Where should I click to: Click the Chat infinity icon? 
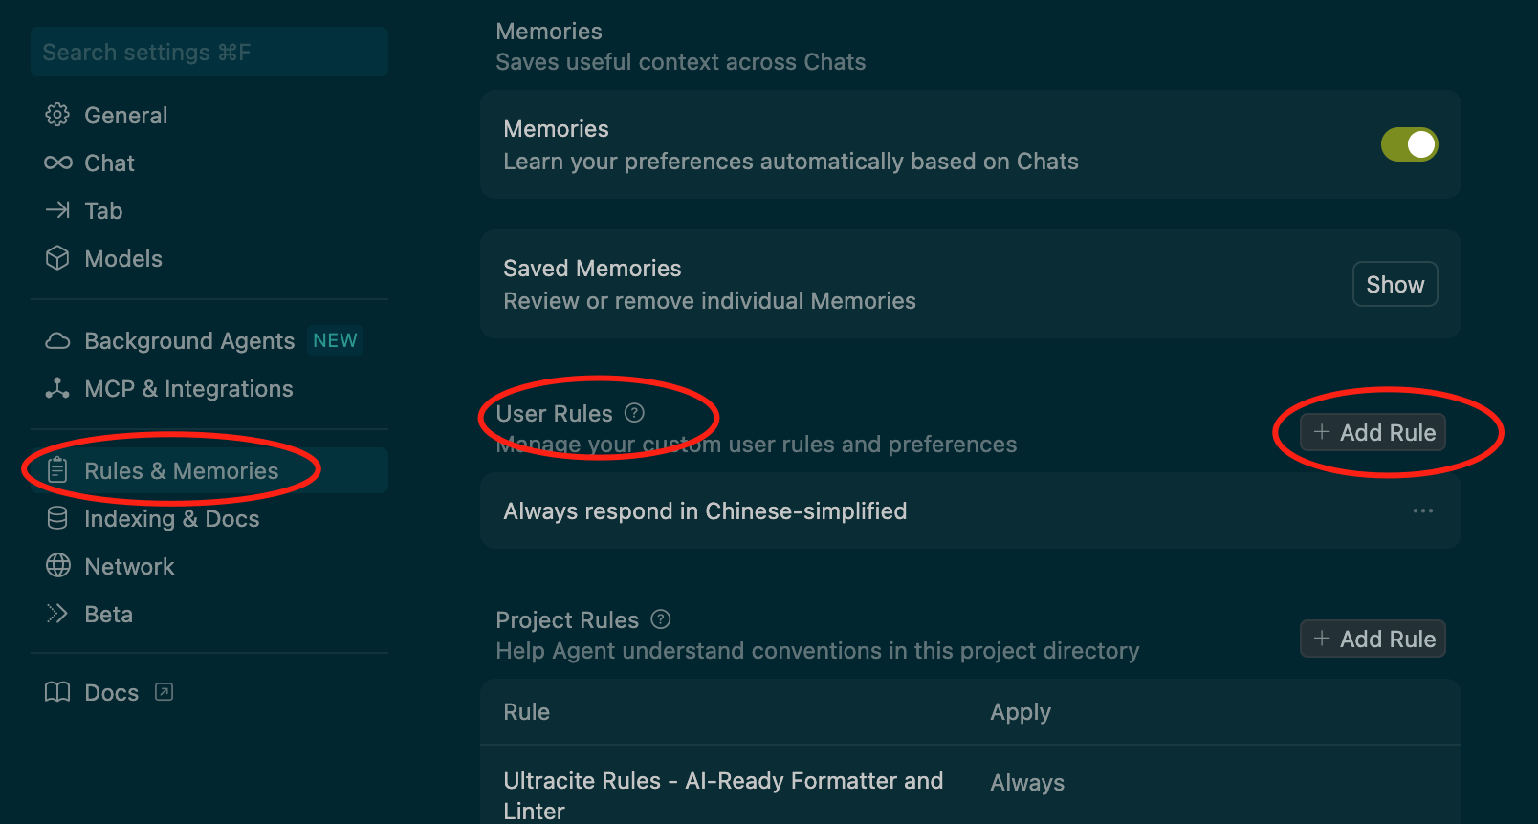pos(57,163)
